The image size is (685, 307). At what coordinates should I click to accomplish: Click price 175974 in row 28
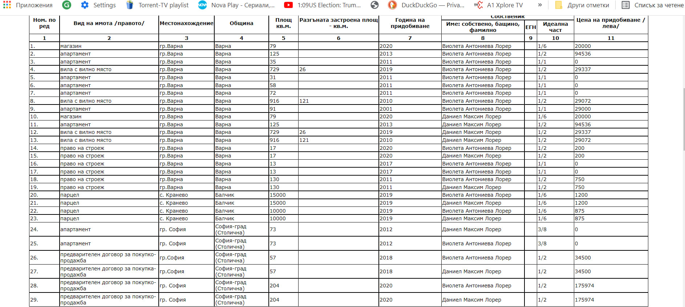(584, 286)
